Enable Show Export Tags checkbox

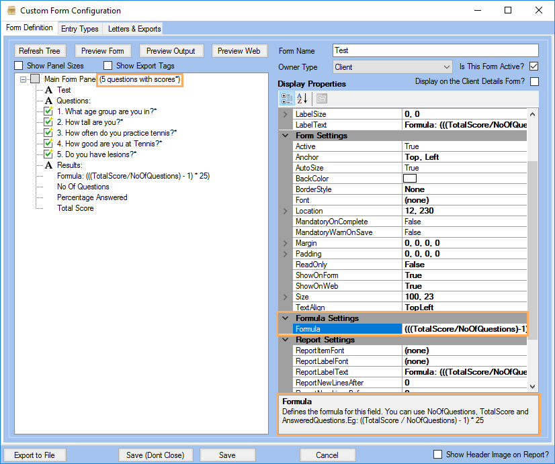click(108, 66)
